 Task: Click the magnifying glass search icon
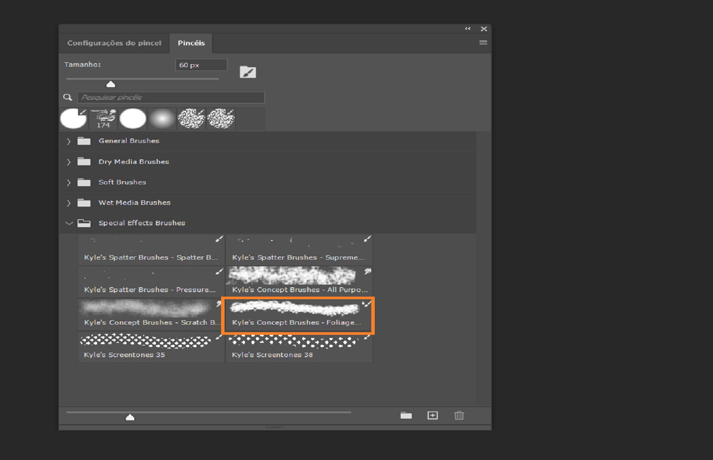point(67,97)
